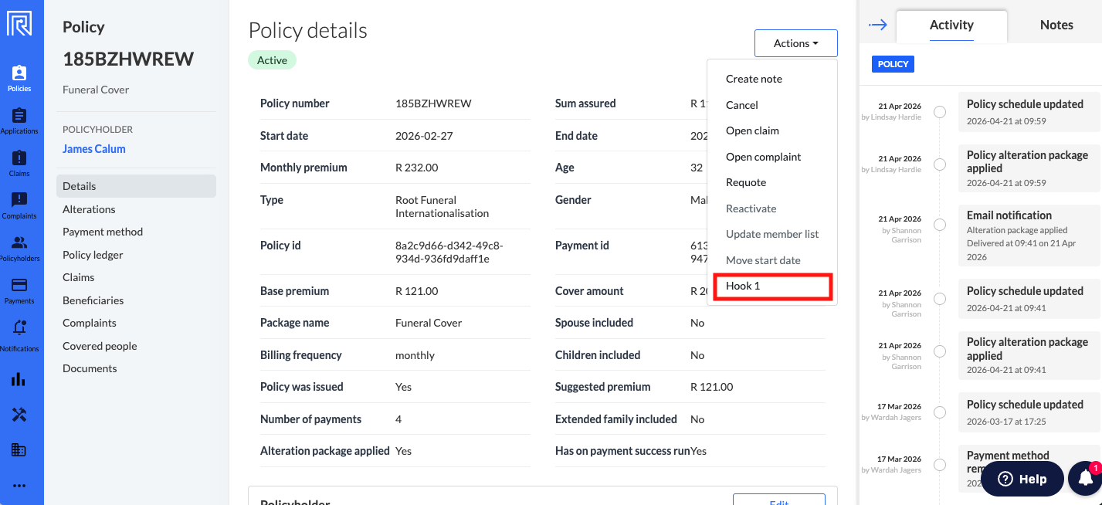The width and height of the screenshot is (1102, 505).
Task: Click the policy id value 8a2c9d66-d342-49c8
Action: tap(449, 252)
